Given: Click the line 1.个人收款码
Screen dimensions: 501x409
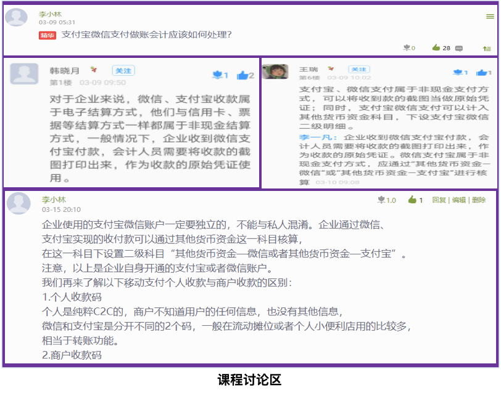Looking at the screenshot, I should point(72,297).
